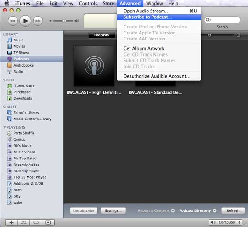
Task: Adjust the volume slider knob
Action: [64, 21]
